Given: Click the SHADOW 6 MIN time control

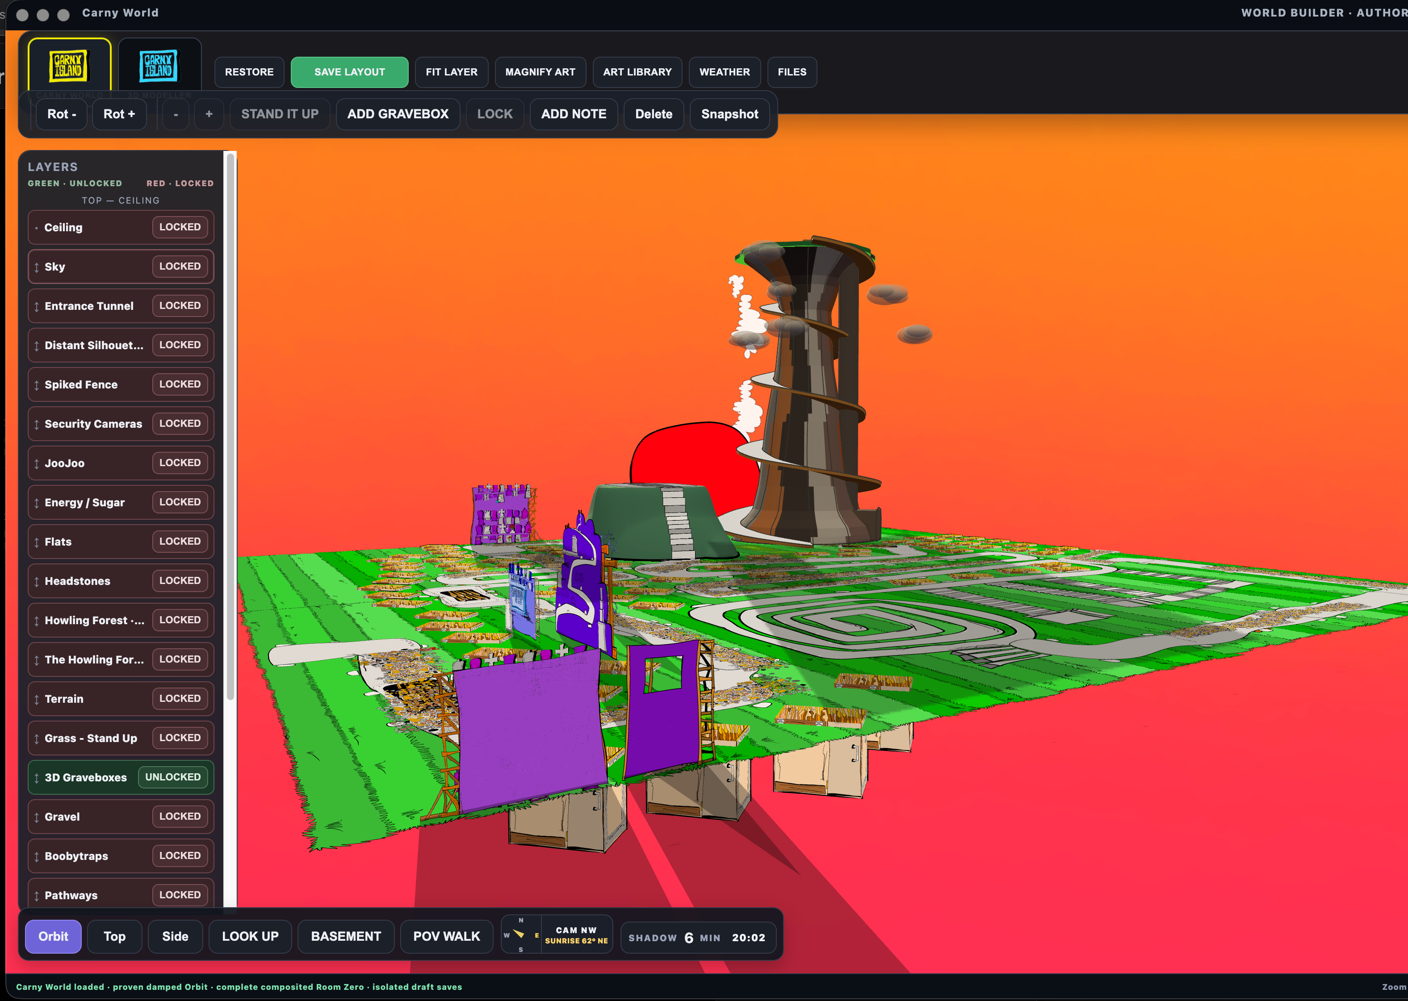Looking at the screenshot, I should tap(698, 938).
